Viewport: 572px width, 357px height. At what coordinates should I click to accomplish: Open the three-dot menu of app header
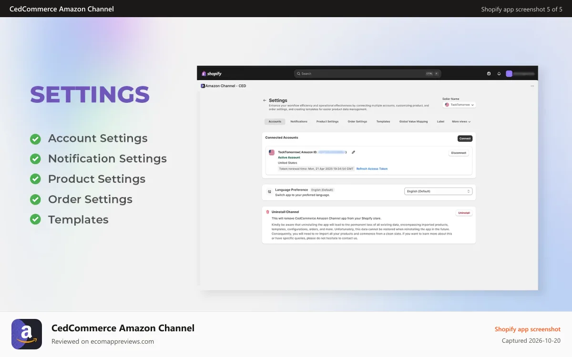[532, 86]
